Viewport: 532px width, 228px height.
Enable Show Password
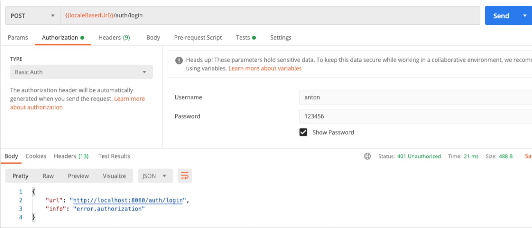coord(303,132)
